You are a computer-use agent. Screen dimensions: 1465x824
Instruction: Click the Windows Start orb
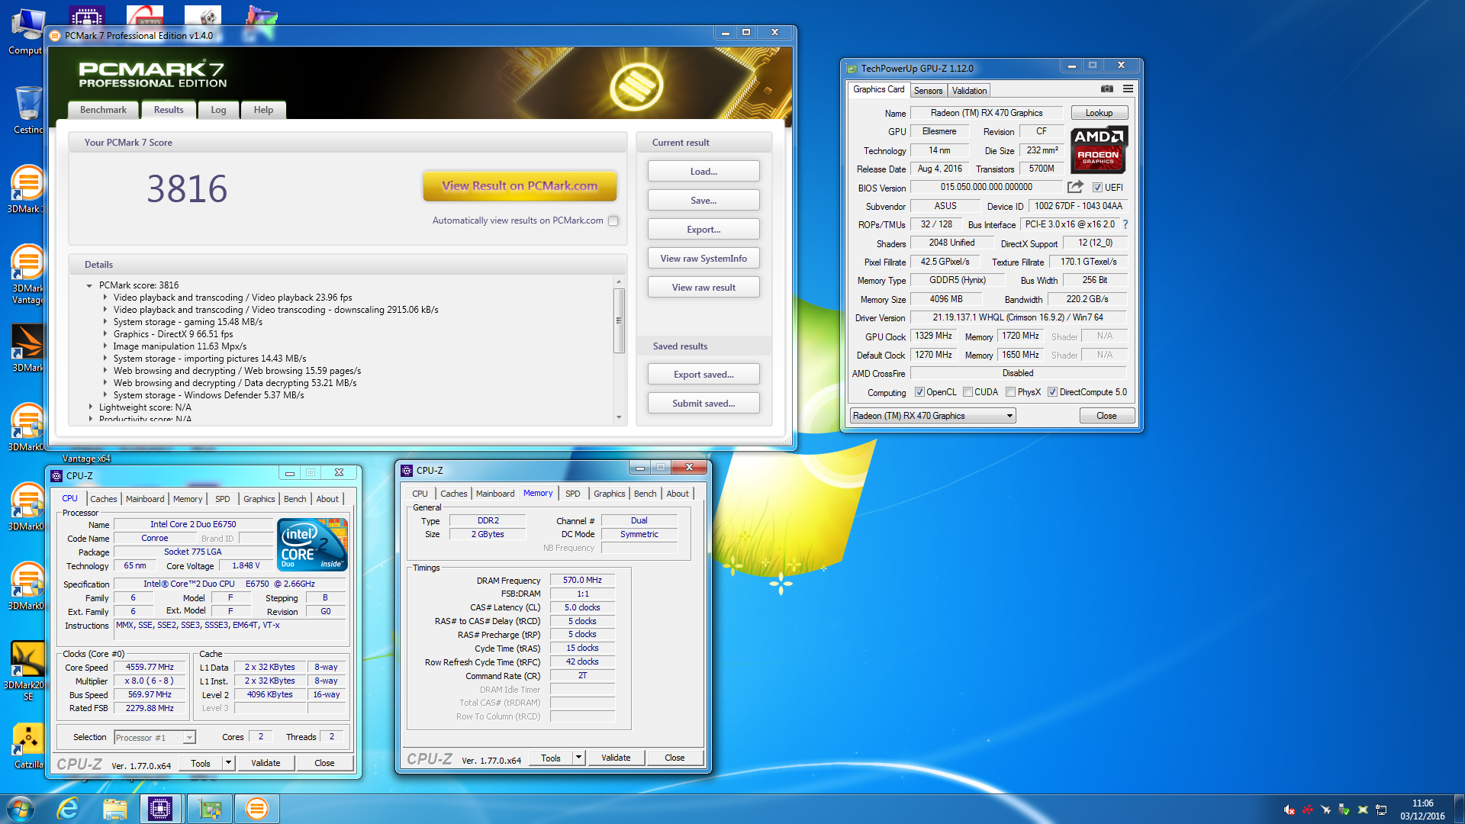[20, 809]
